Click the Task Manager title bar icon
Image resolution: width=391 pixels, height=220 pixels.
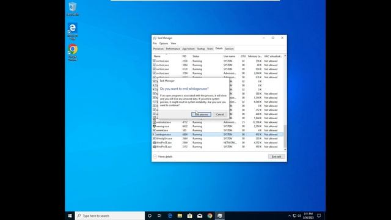click(155, 38)
